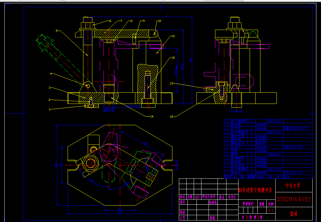The width and height of the screenshot is (321, 222).
Task: Click the name 富硕 in the title block
Action: click(x=294, y=214)
